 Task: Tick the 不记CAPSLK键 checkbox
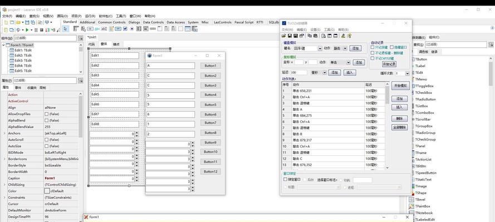pyautogui.click(x=373, y=58)
